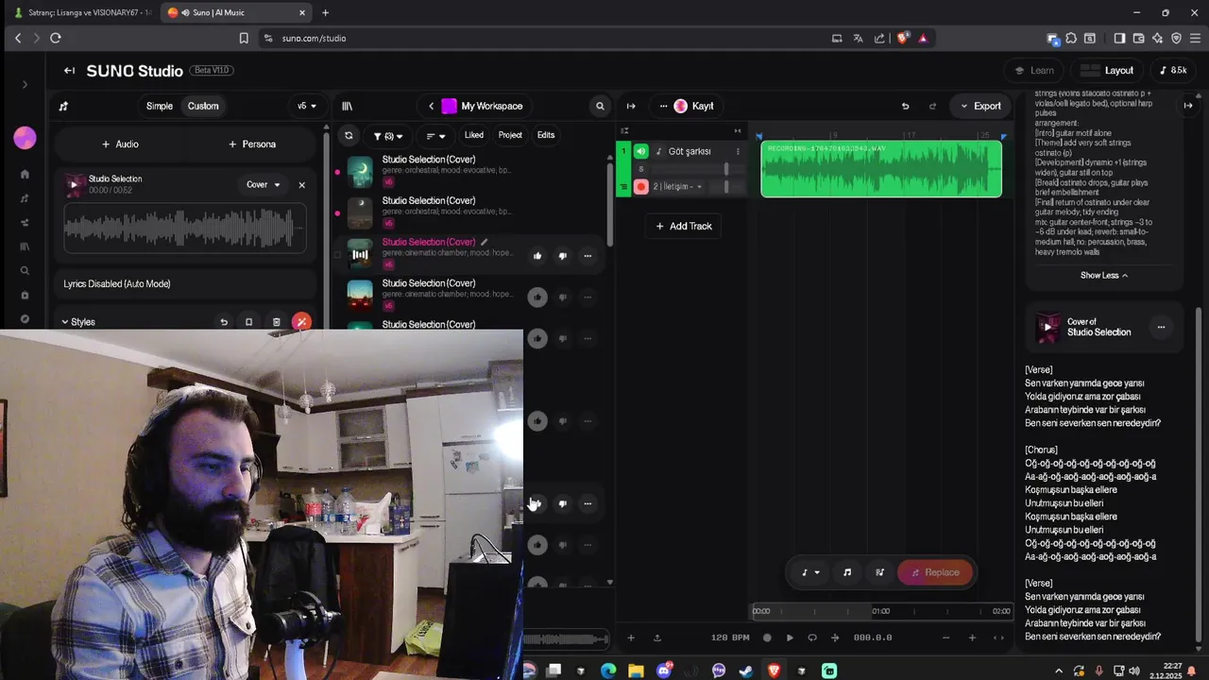Open the filter (3) dropdown
The width and height of the screenshot is (1209, 680).
pyautogui.click(x=388, y=136)
